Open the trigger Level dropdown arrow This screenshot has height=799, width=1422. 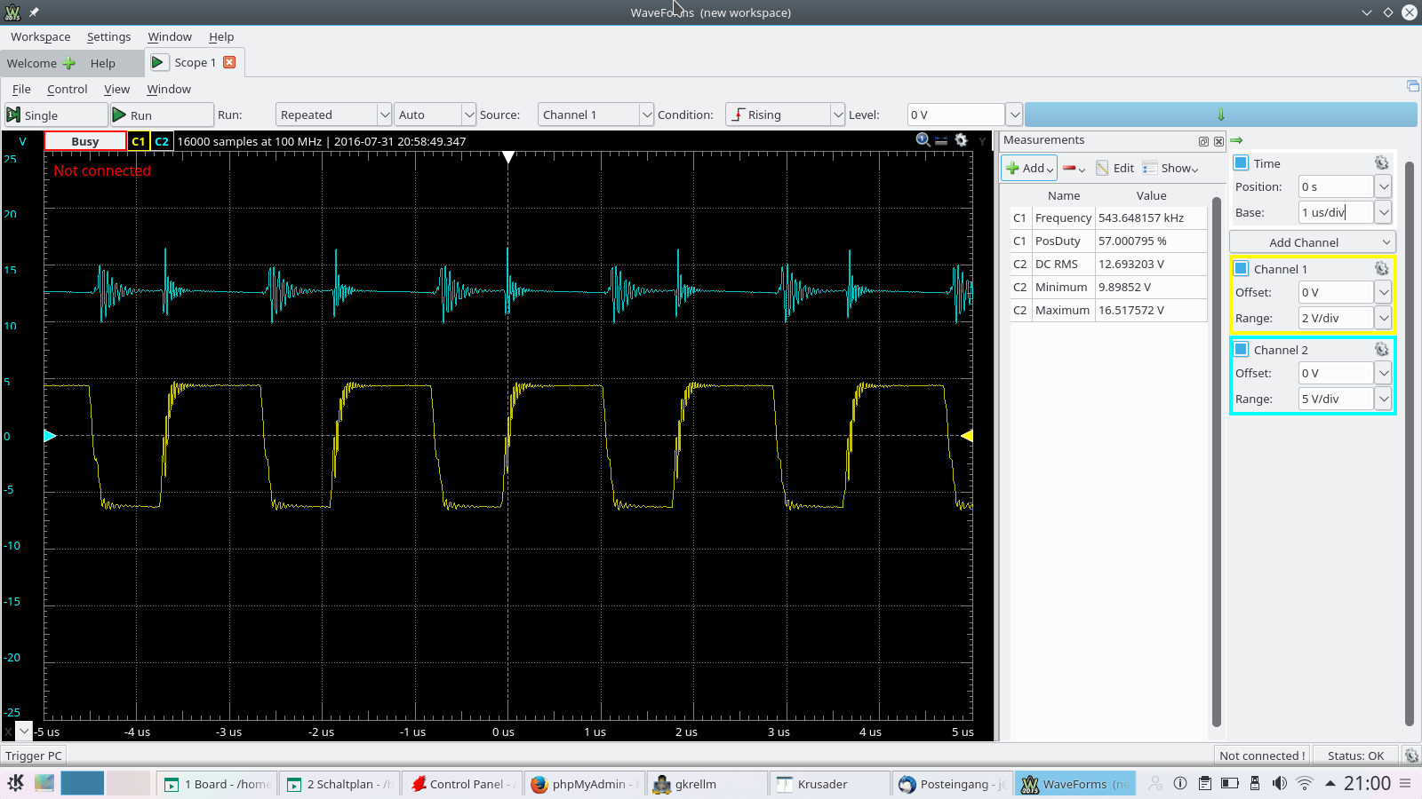click(1014, 115)
